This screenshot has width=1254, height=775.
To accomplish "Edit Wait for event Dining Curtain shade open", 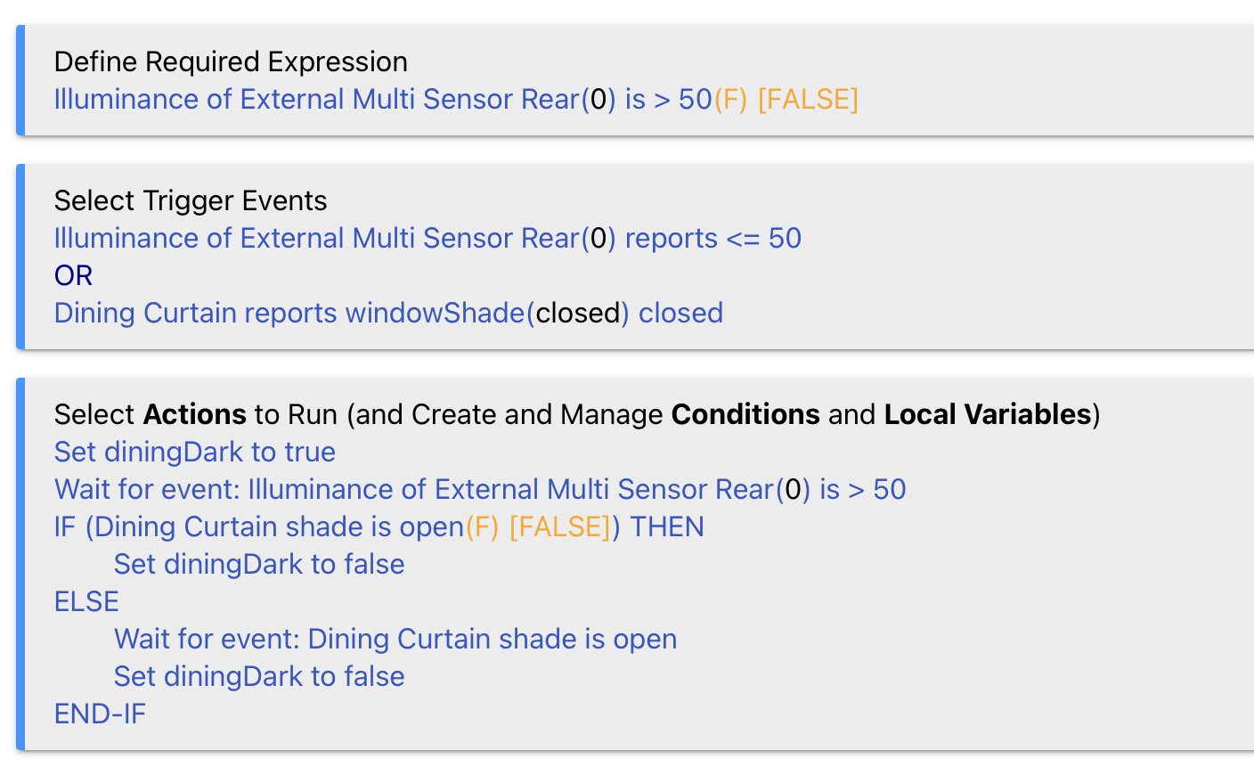I will coord(395,639).
